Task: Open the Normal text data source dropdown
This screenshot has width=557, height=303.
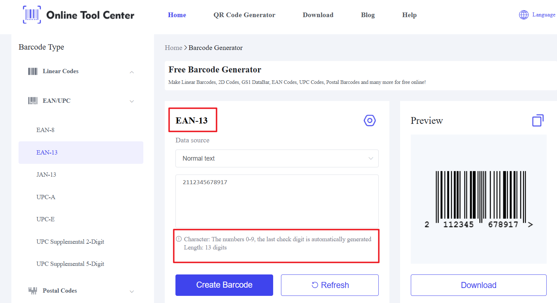Action: tap(277, 158)
